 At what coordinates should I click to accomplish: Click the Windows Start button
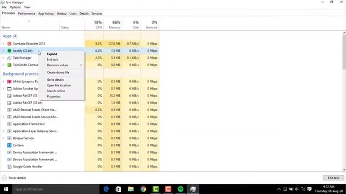pyautogui.click(x=6, y=189)
